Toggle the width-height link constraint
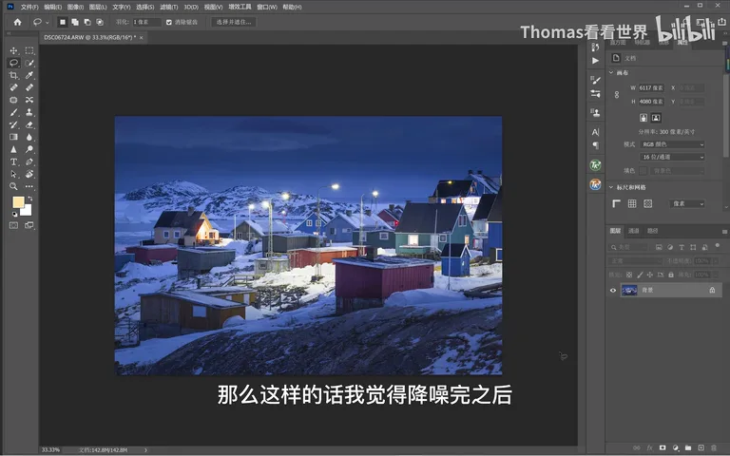Image resolution: width=730 pixels, height=456 pixels. [617, 94]
